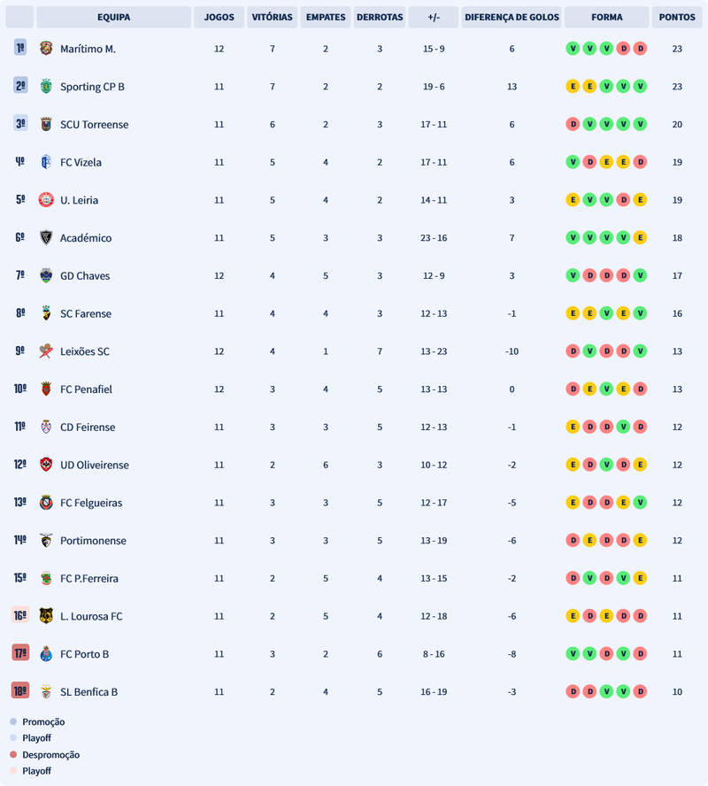Click the FC Penafiel team name
708x786 pixels.
86,389
